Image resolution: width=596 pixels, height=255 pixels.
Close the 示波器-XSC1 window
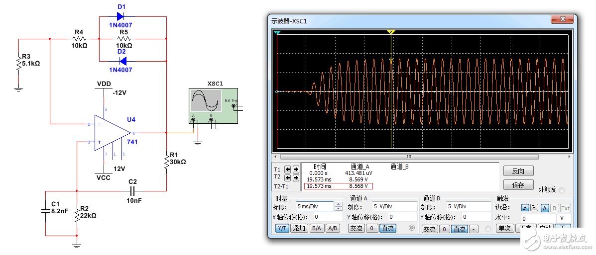(563, 19)
